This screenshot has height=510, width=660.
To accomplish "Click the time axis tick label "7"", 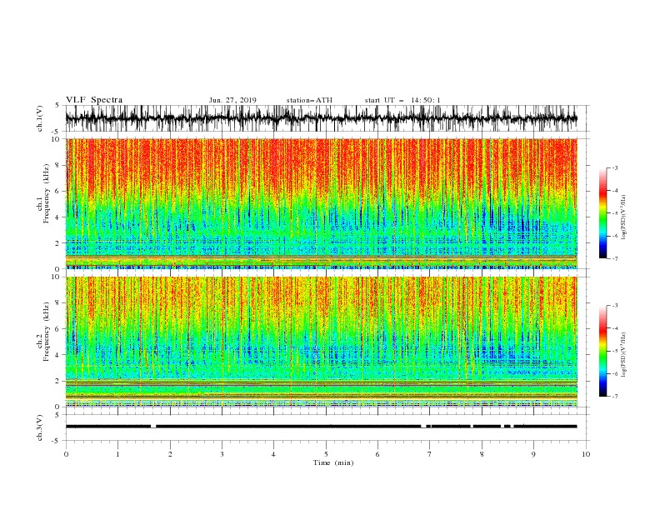I will pyautogui.click(x=430, y=454).
